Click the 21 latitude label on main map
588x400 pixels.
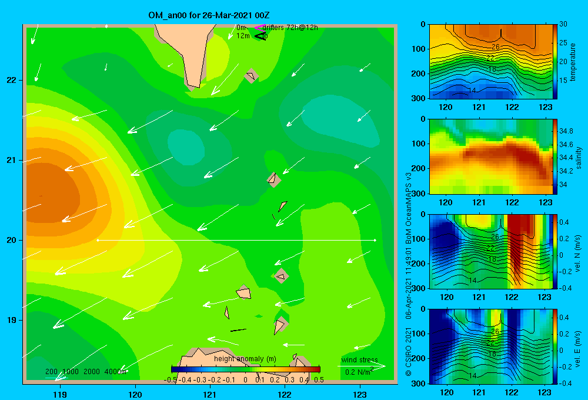coord(12,160)
